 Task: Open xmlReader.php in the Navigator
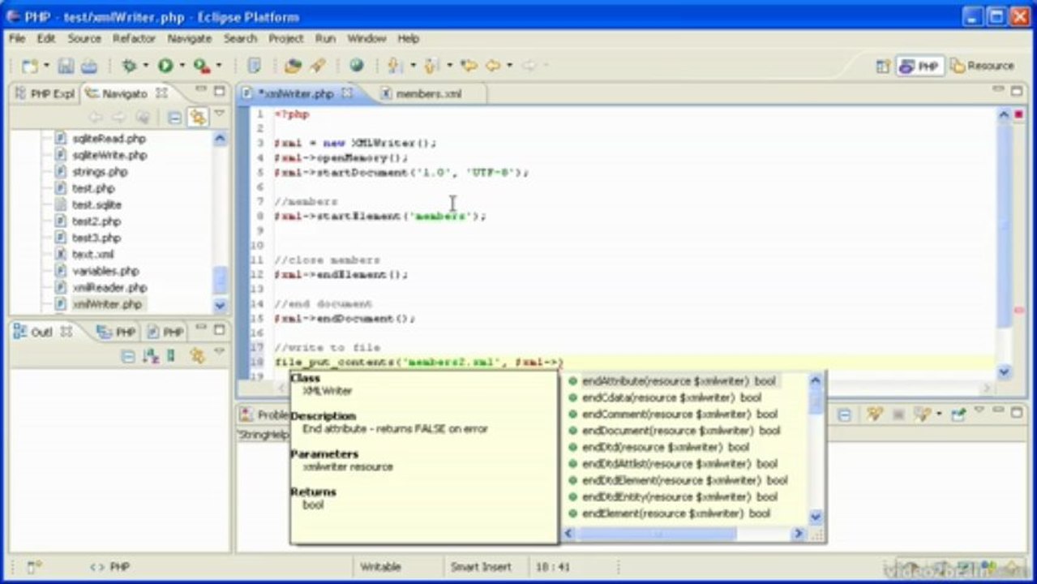coord(109,287)
